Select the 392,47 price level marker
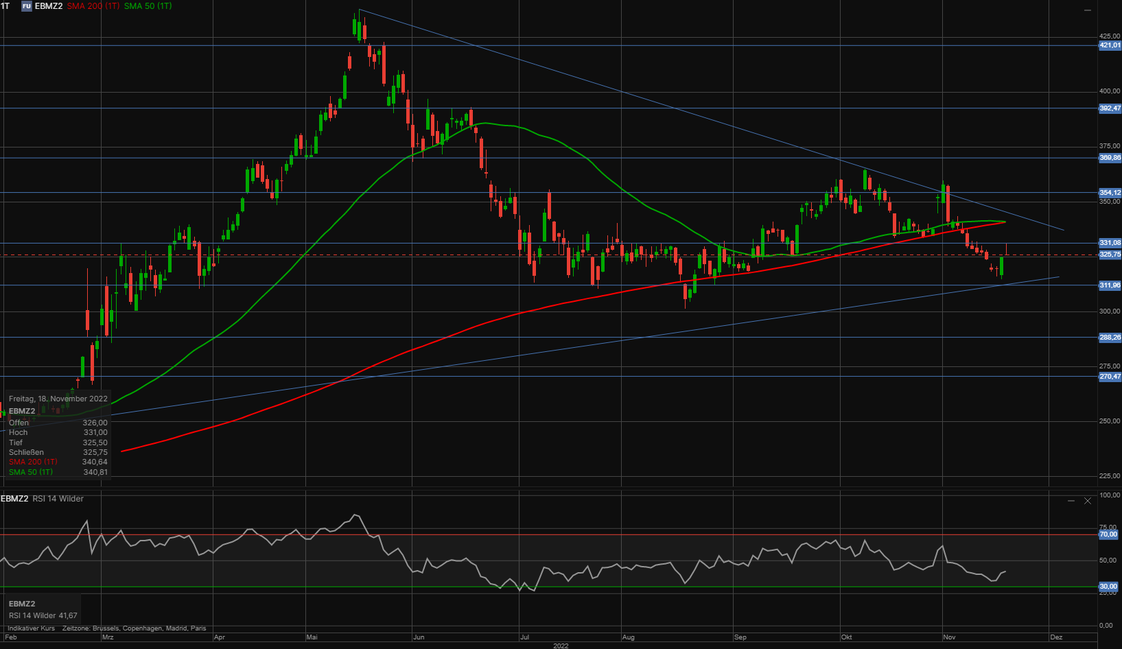 (x=1110, y=108)
